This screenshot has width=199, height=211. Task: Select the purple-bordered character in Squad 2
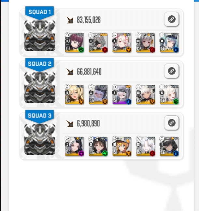pos(122,95)
